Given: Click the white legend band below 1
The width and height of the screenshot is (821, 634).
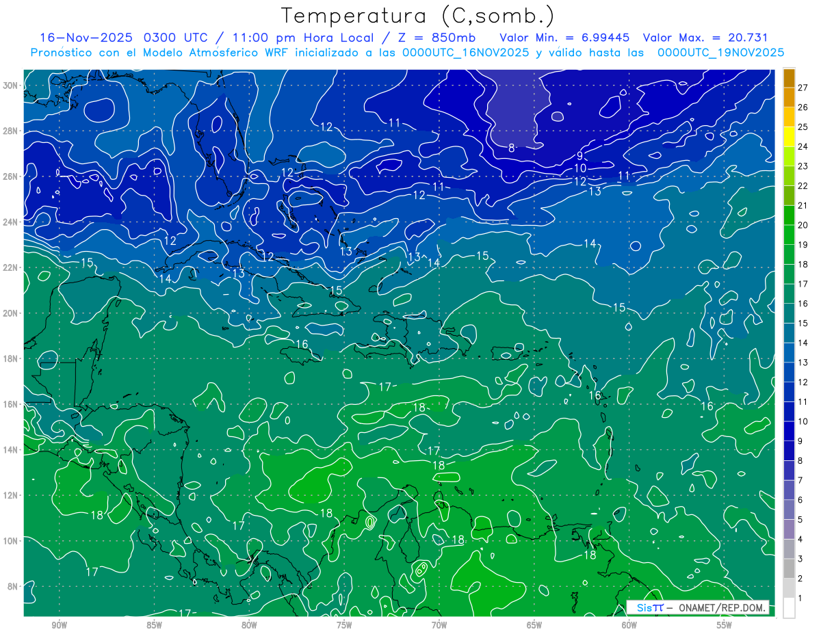Looking at the screenshot, I should click(790, 607).
